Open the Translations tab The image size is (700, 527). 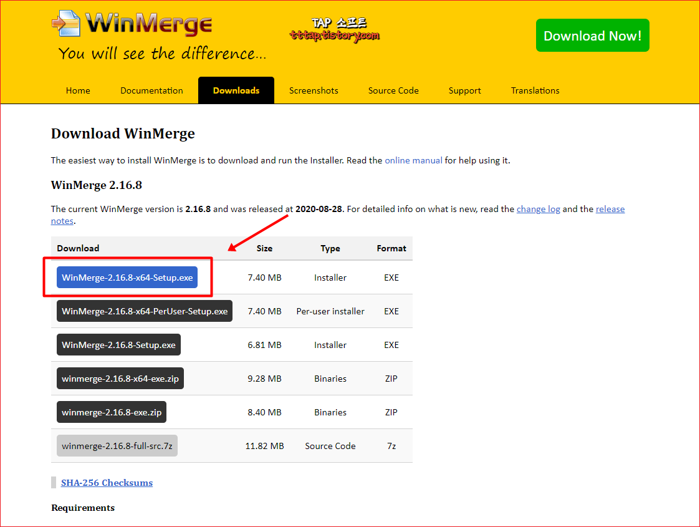pos(535,90)
